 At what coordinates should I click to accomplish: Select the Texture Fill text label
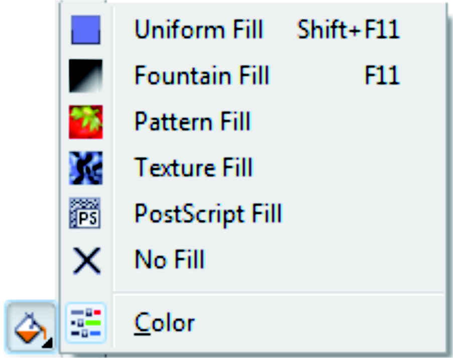point(193,168)
